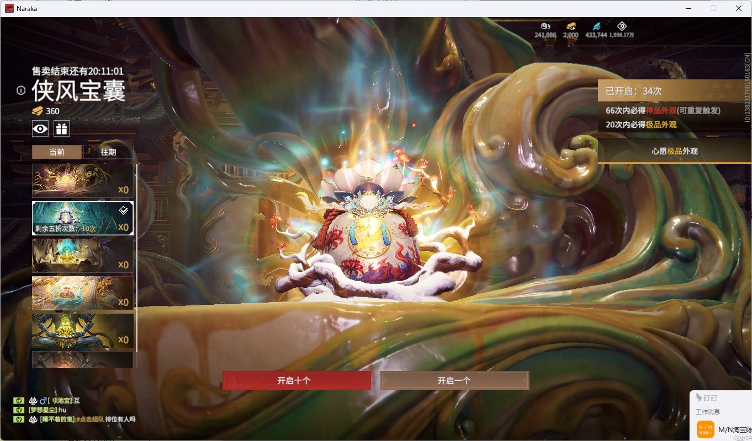The image size is (752, 441).
Task: Click the chat channel icon beside 睡不着的鬼
Action: click(18, 419)
